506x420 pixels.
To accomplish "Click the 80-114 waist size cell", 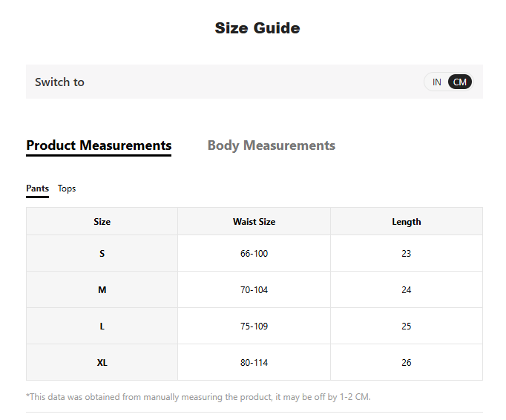I will click(x=254, y=363).
